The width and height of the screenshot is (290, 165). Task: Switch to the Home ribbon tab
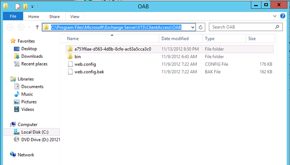pyautogui.click(x=34, y=16)
